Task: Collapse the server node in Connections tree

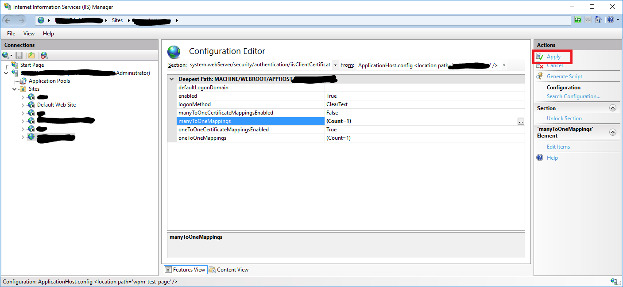Action: pos(6,73)
